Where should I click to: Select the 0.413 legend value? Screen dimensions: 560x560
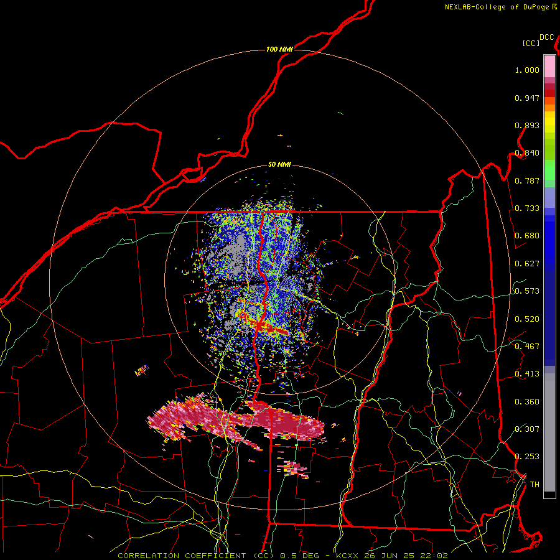click(527, 374)
